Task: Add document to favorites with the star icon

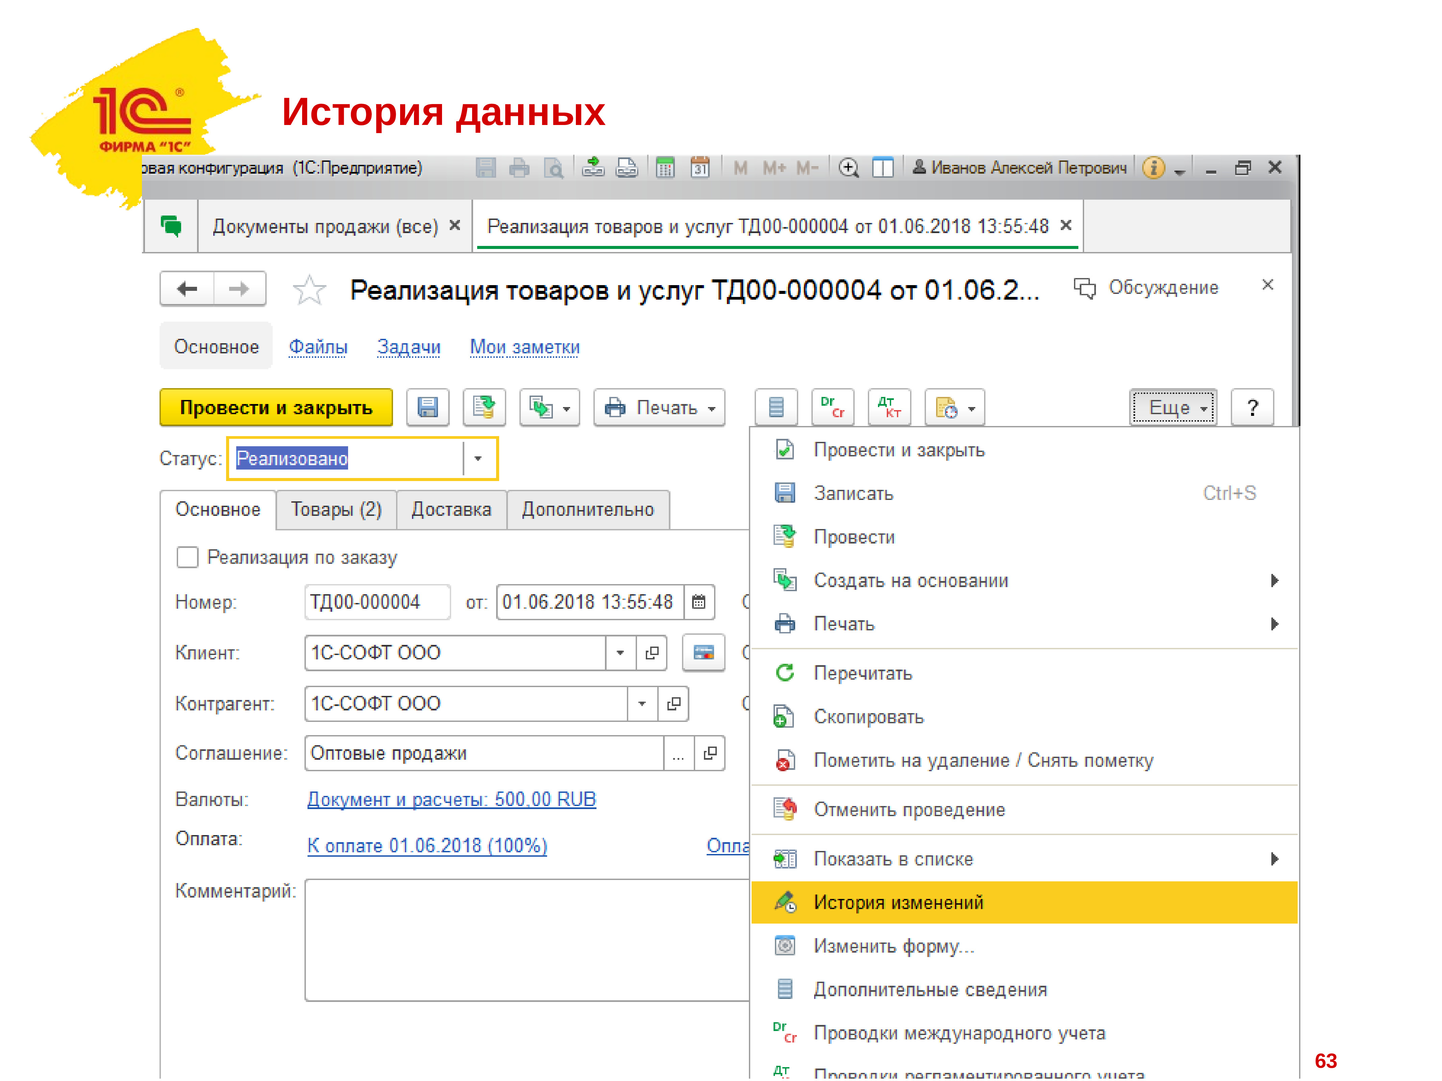Action: tap(309, 290)
